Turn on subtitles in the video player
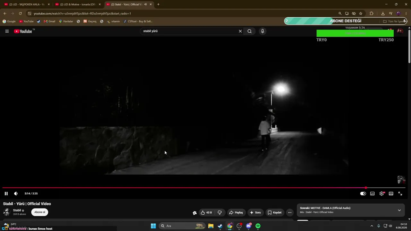The image size is (411, 231). coord(372,193)
